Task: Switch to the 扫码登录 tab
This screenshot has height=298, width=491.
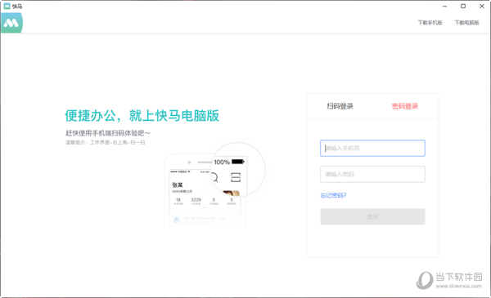Action: [340, 106]
